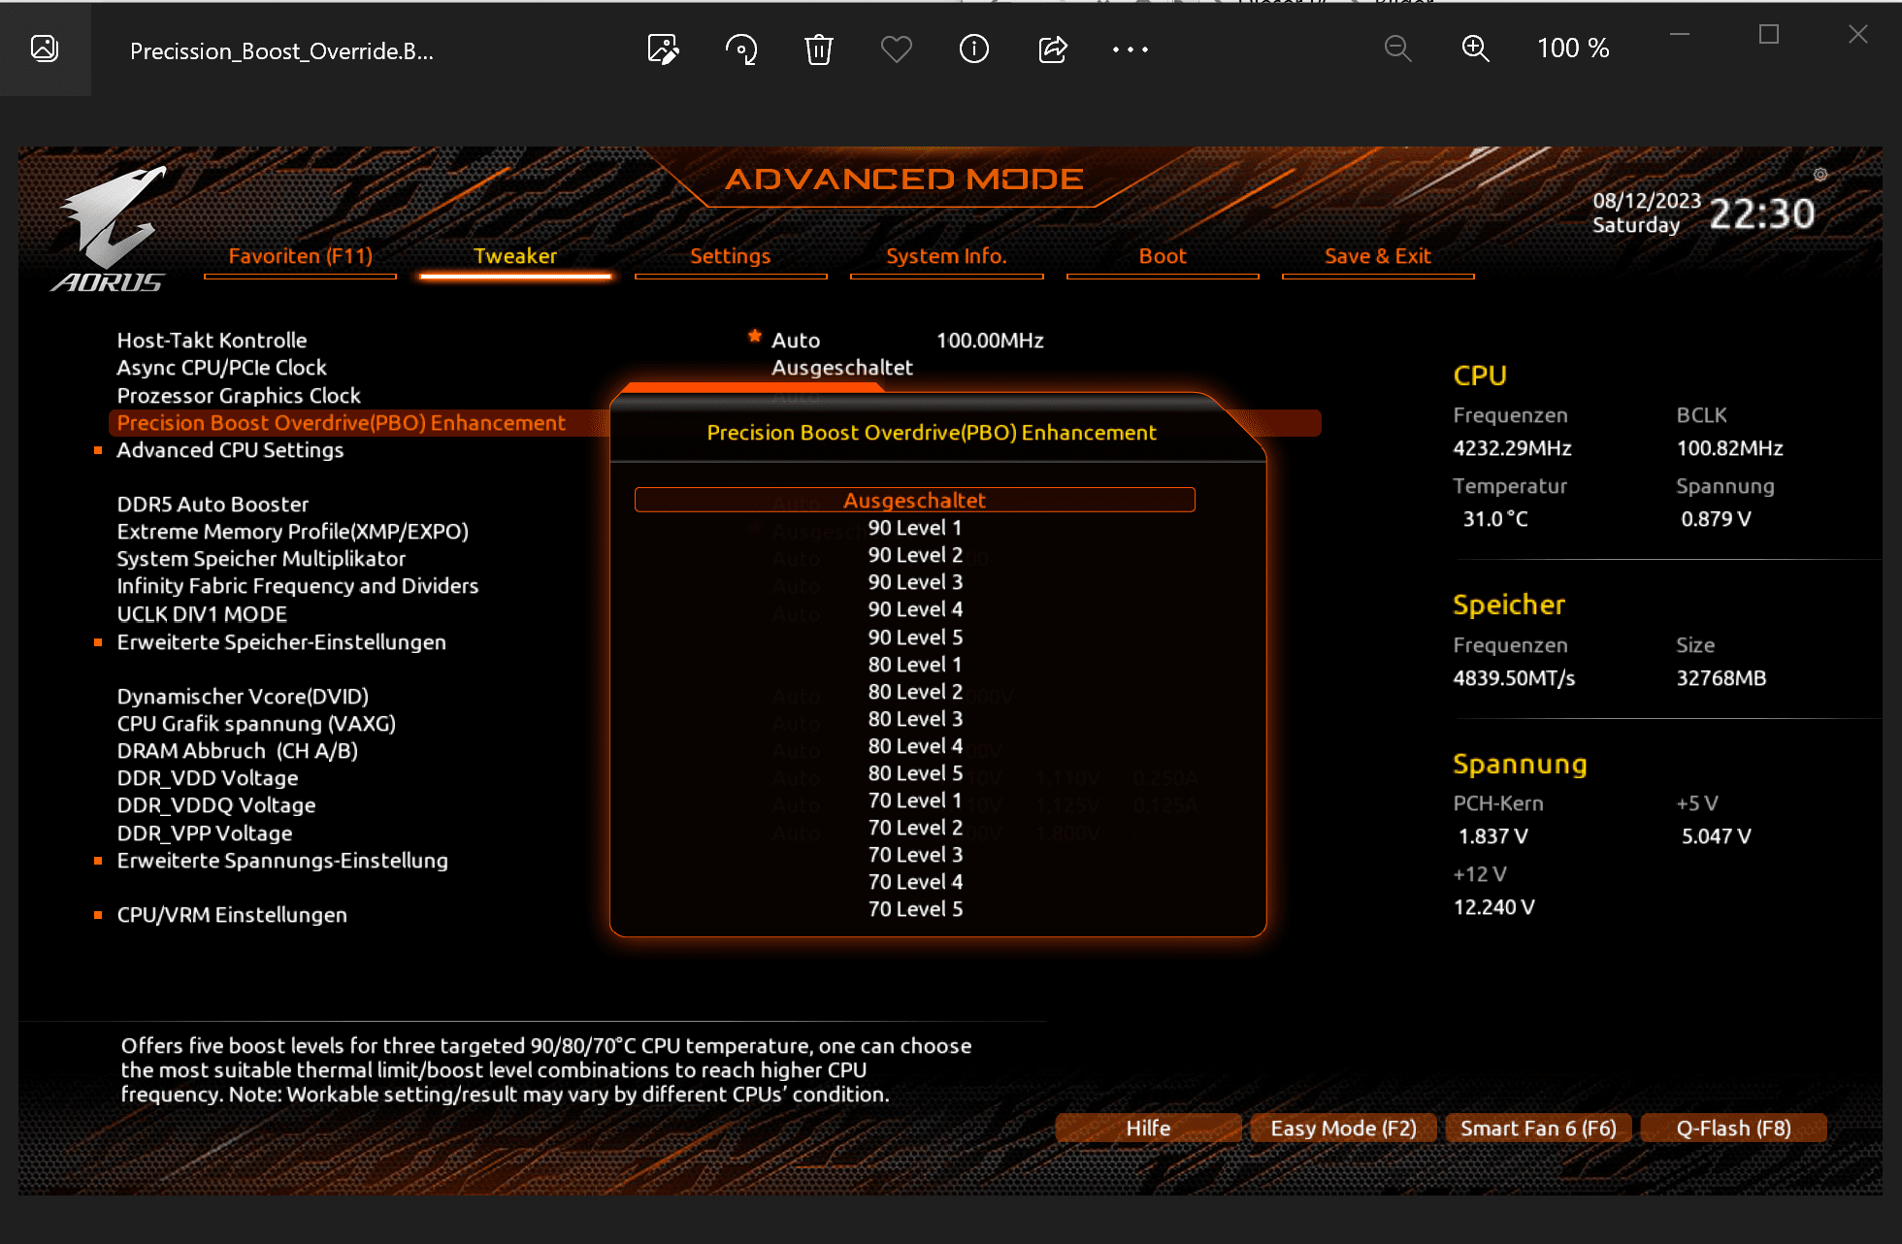Viewport: 1902px width, 1244px height.
Task: Select Async CPU/PCIe Clock setting
Action: (221, 368)
